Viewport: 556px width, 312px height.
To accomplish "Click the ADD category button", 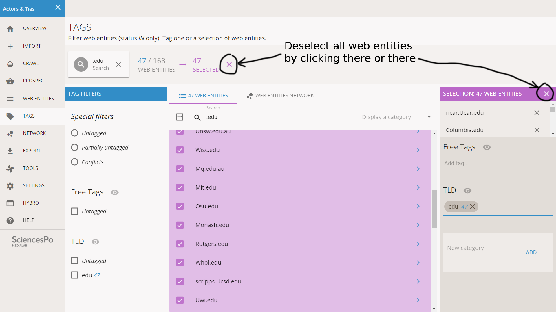I will coord(531,252).
